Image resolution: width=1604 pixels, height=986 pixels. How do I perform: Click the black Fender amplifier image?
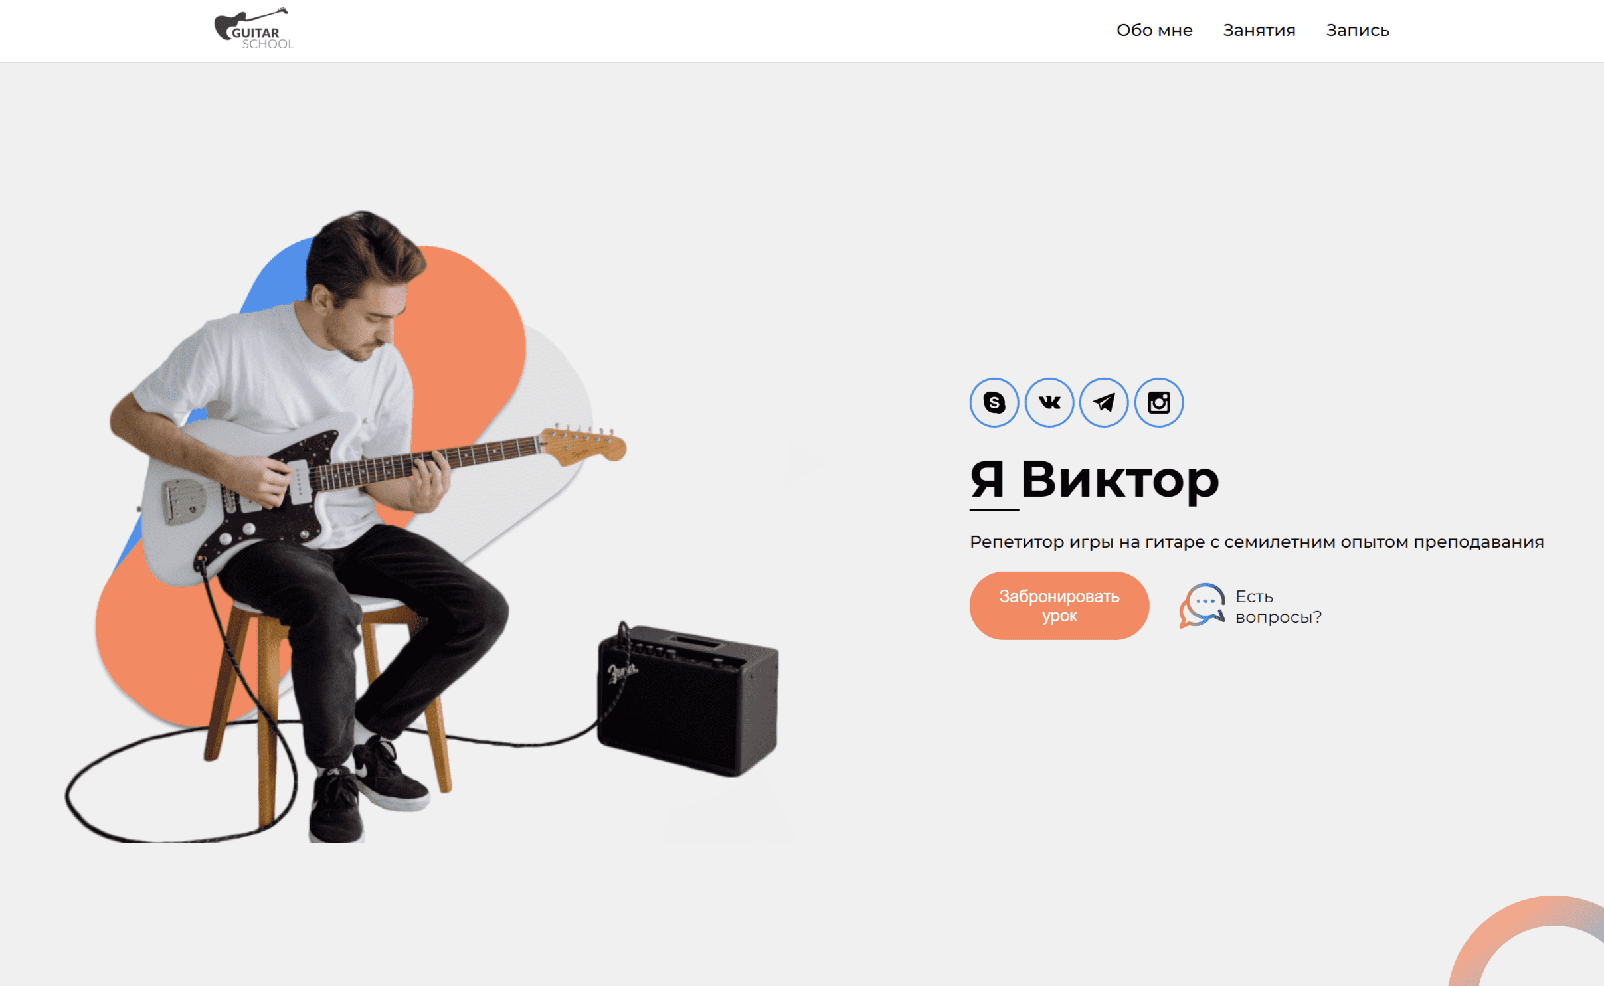(687, 698)
